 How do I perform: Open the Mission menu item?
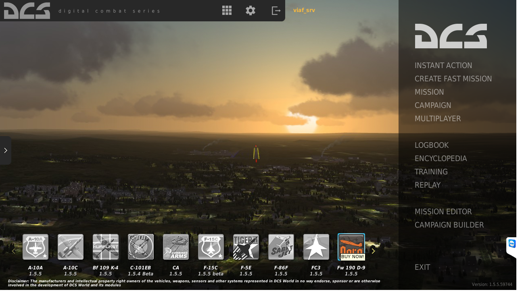click(x=429, y=92)
